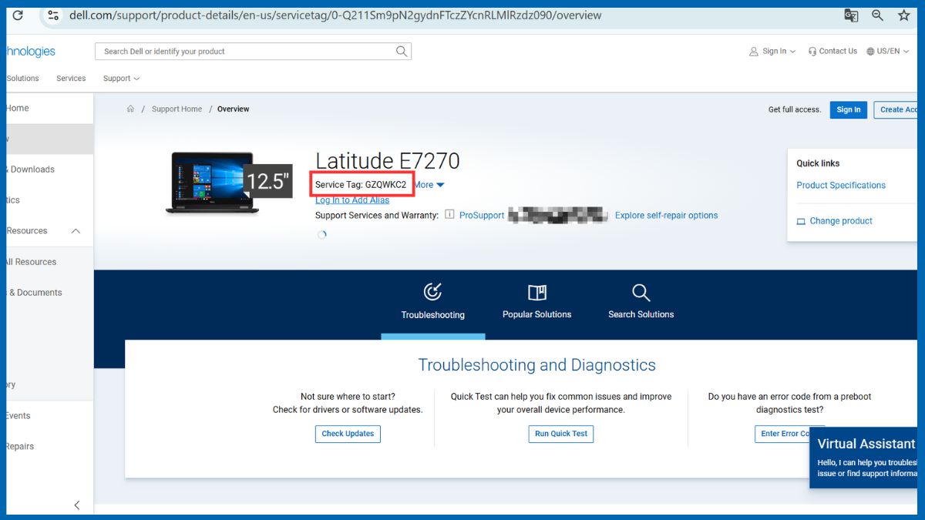Collapse the left sidebar with the arrow icon
Screen dimensions: 925x520
(x=76, y=505)
